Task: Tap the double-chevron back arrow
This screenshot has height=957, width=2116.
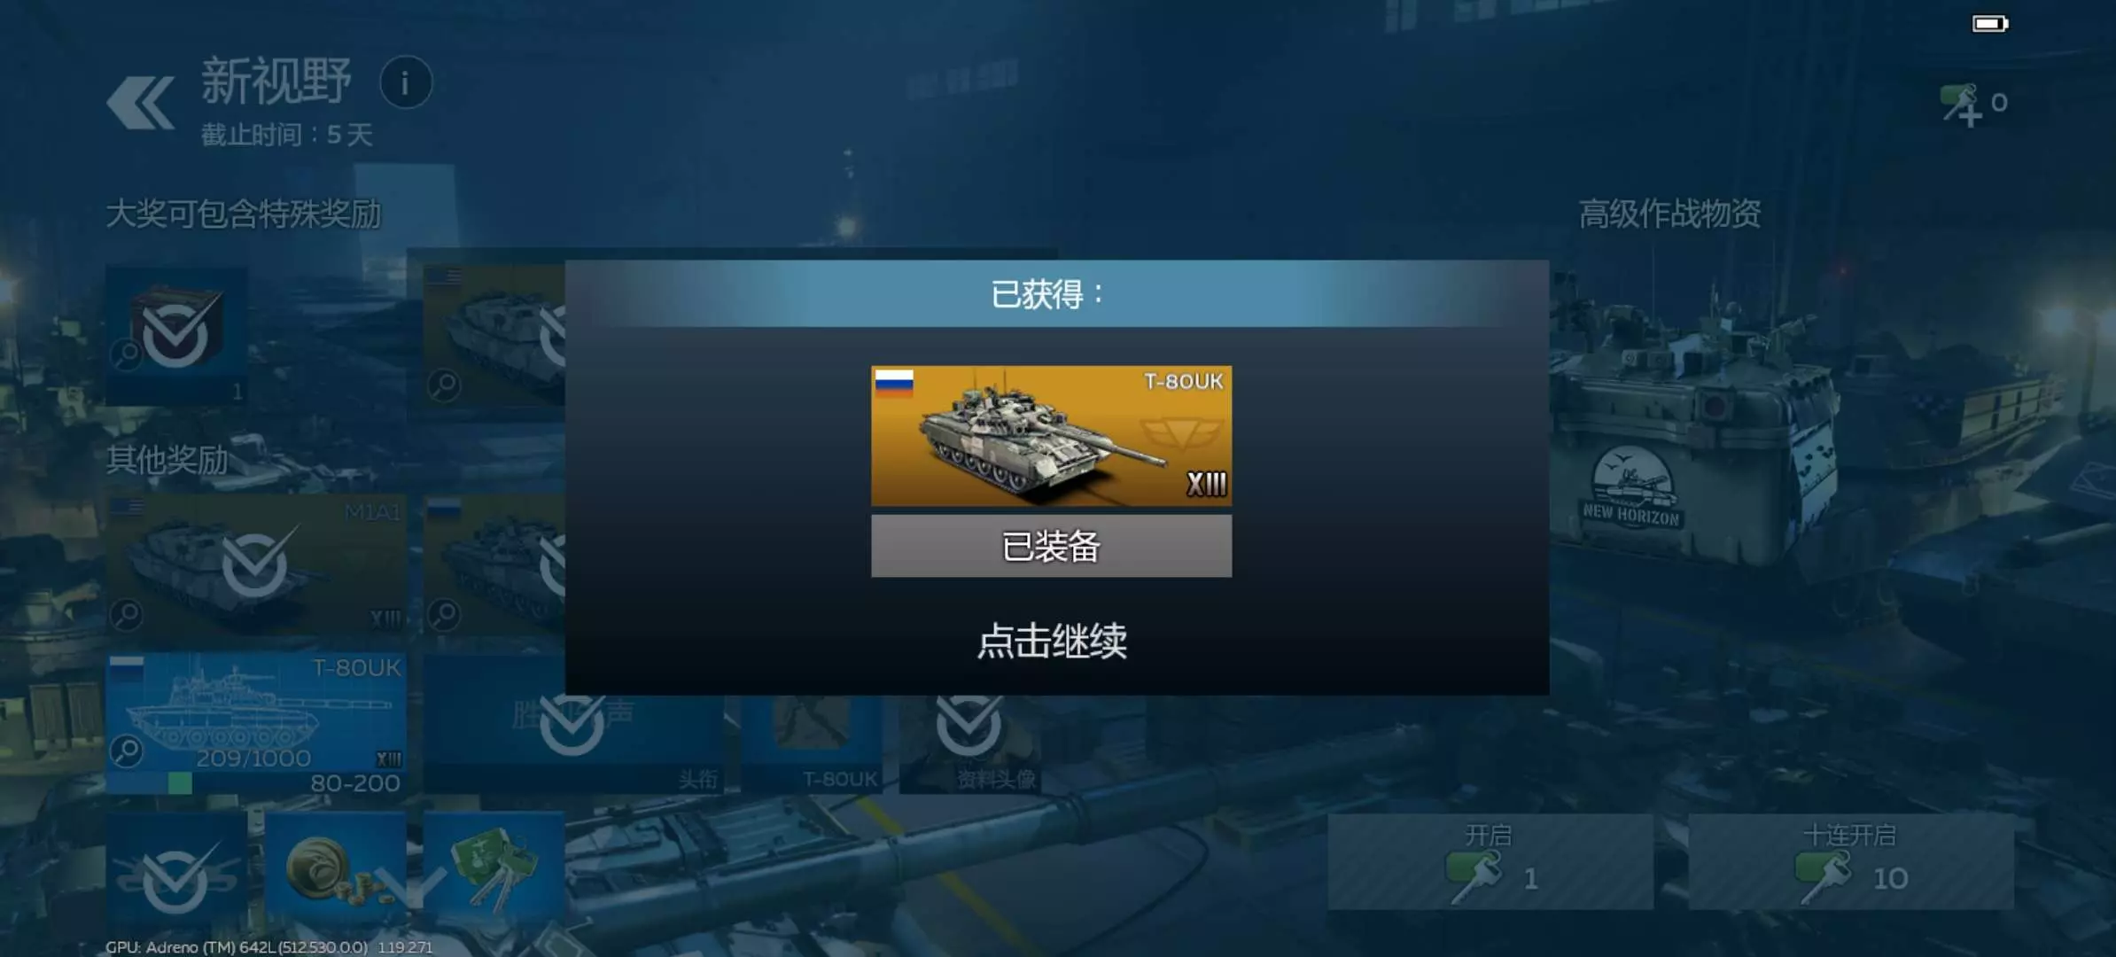Action: point(140,102)
